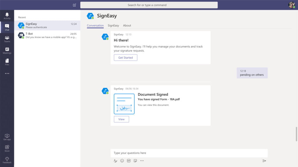298x167 pixels.
Task: Click View for signed document
Action: coord(121,119)
